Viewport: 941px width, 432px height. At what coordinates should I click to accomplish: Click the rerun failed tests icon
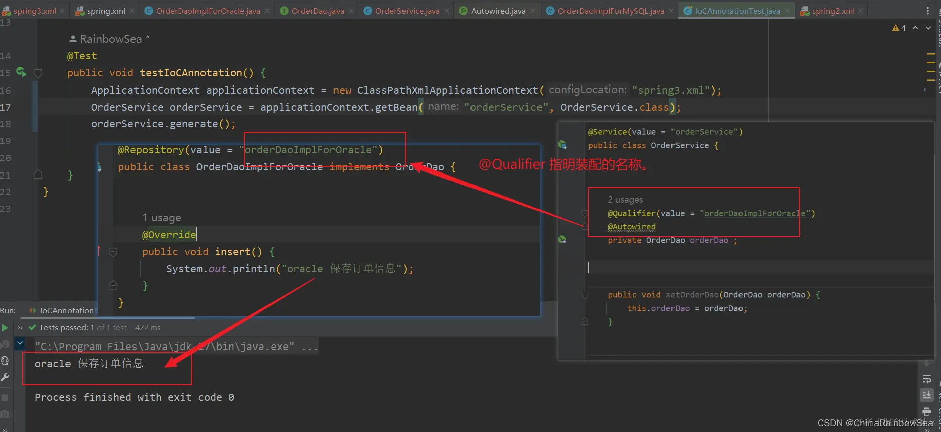tap(5, 344)
